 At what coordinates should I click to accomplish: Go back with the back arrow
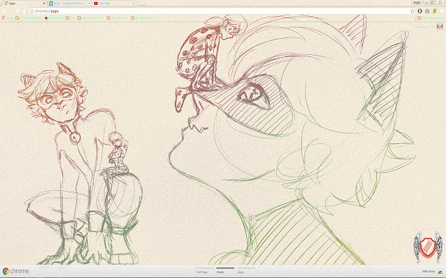tap(4, 11)
